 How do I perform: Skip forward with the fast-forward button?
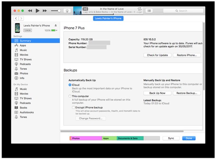tap(45, 11)
